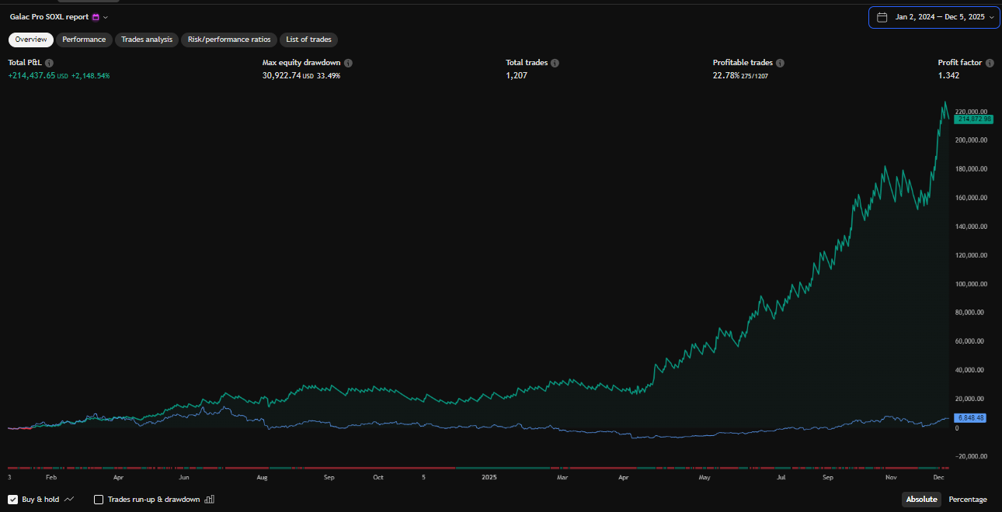Enable Trades run-up & drawdown checkbox
The height and width of the screenshot is (512, 1002).
[99, 500]
